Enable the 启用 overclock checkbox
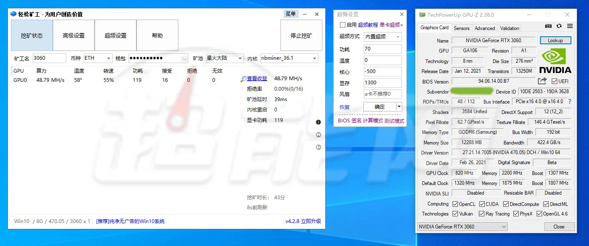This screenshot has height=246, width=589. point(342,25)
